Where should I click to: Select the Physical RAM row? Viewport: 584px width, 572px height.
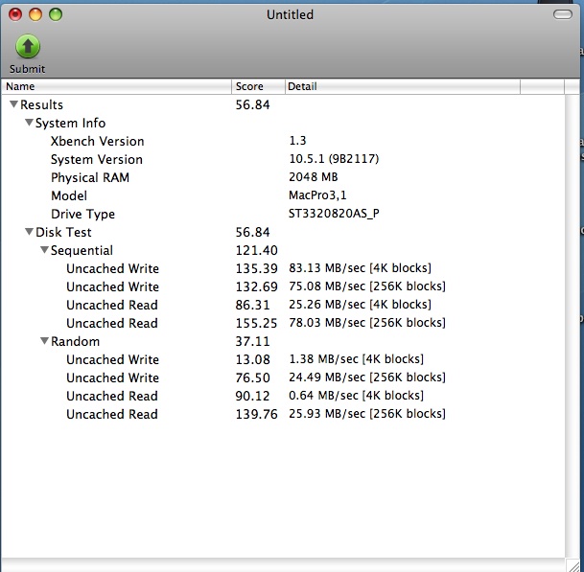tap(283, 177)
